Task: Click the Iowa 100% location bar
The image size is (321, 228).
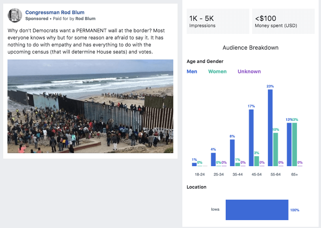Action: [x=257, y=210]
